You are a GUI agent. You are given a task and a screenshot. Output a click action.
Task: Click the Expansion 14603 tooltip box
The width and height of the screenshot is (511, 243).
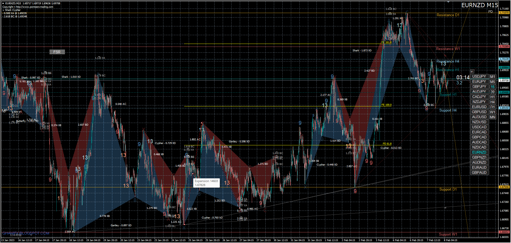pos(206,183)
